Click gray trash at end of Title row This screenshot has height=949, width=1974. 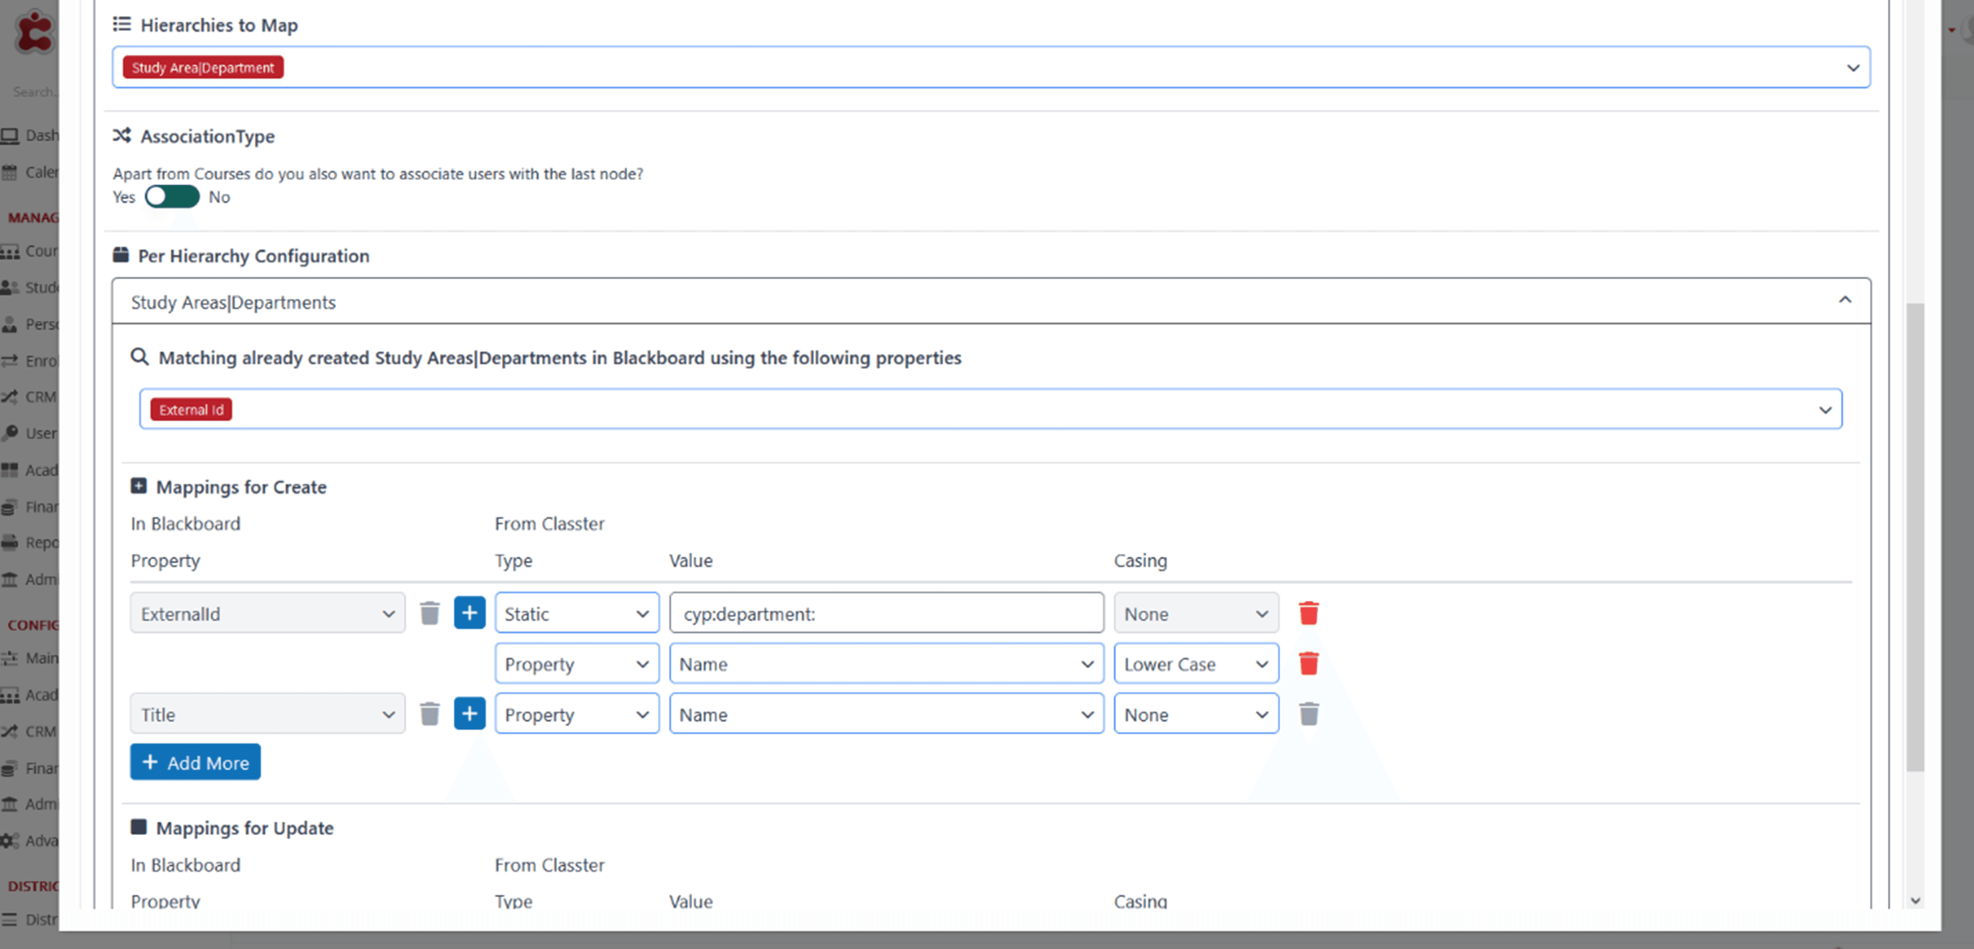[1308, 714]
